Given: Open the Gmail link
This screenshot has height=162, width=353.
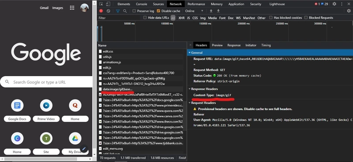Looking at the screenshot, I should [44, 8].
